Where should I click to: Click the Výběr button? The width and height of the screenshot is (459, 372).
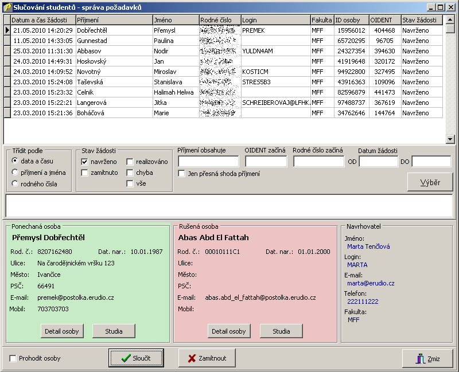click(x=430, y=182)
